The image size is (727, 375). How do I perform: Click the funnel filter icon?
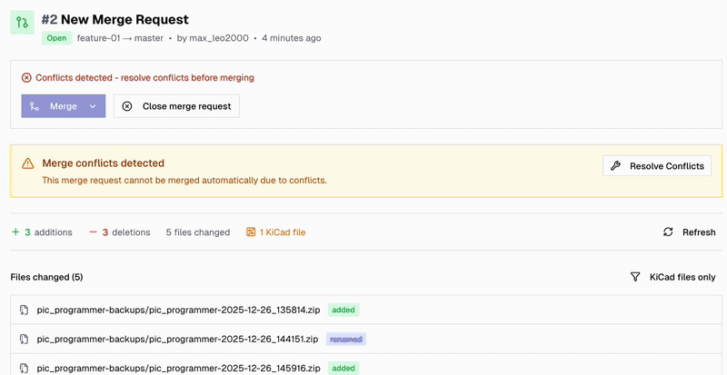635,277
